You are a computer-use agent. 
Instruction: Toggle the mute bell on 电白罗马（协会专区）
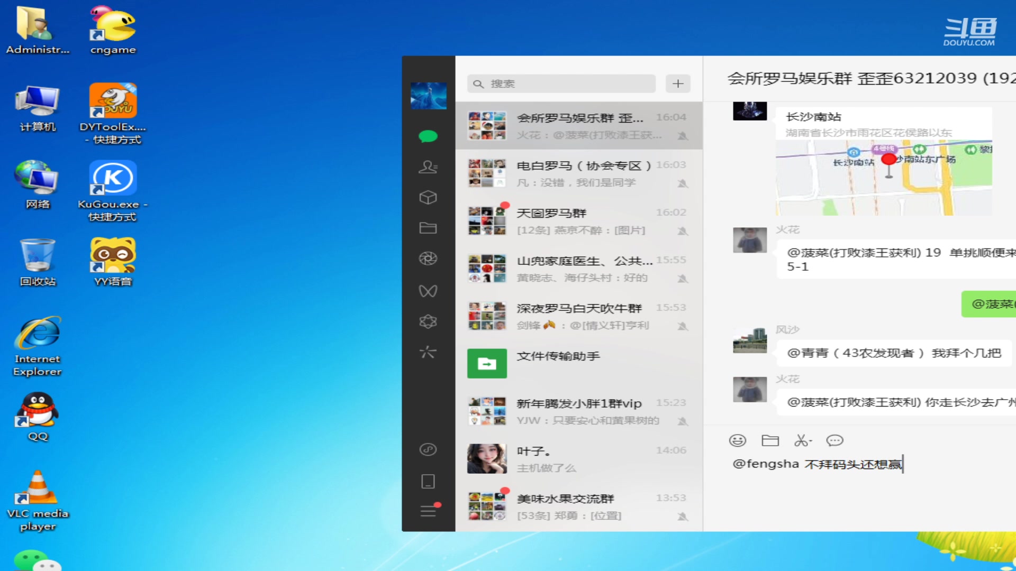click(x=683, y=183)
